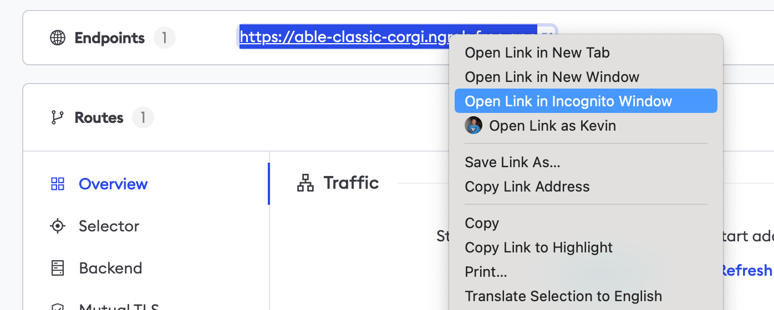Open the able-classic-corgi endpoint link

[344, 37]
